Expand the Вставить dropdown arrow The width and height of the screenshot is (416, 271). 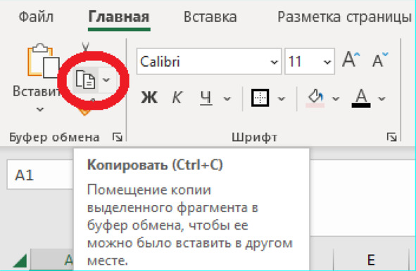(40, 110)
